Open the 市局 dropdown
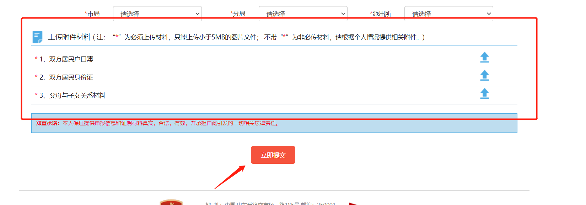586x205 pixels. [157, 14]
